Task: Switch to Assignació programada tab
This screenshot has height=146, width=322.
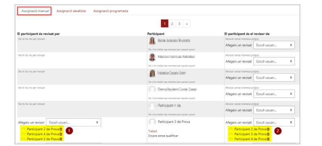Action: coord(110,11)
